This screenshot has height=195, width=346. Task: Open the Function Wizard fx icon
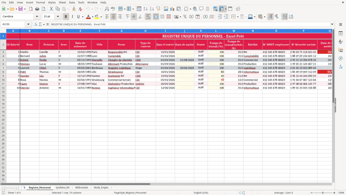(x=36, y=24)
